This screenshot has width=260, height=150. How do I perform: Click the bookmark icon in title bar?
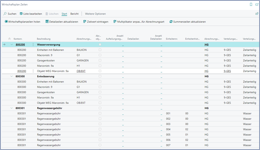[251, 5]
